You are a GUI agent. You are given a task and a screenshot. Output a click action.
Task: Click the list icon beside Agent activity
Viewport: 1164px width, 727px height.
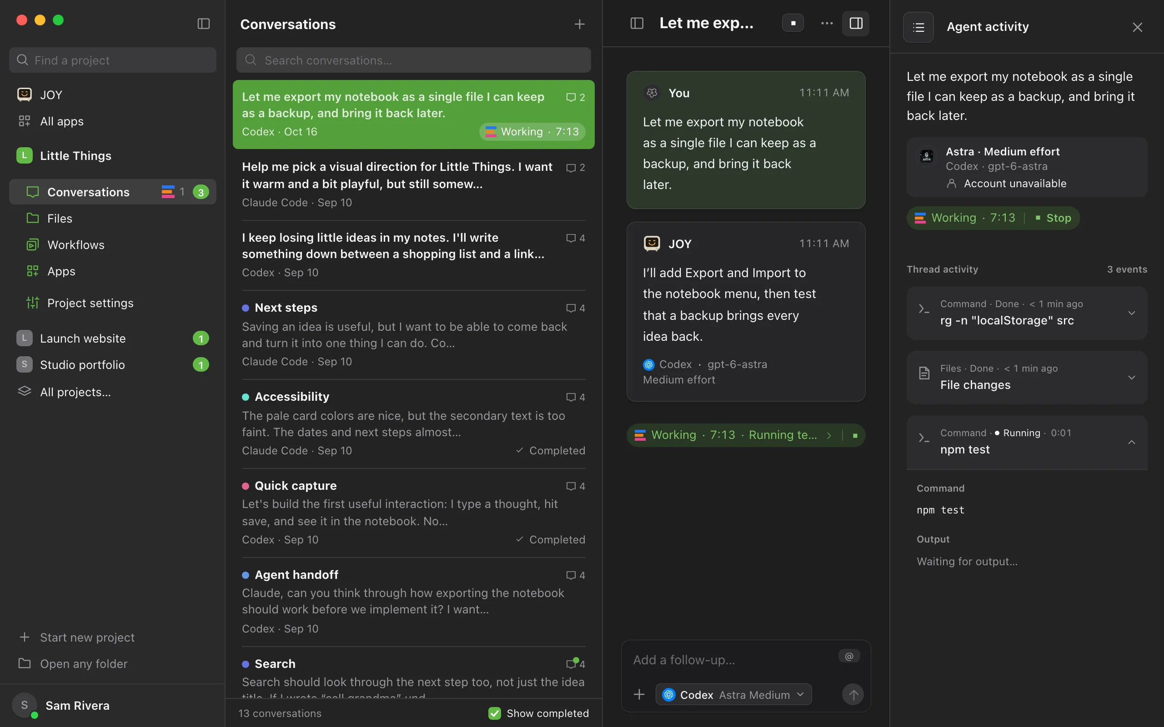pos(918,27)
